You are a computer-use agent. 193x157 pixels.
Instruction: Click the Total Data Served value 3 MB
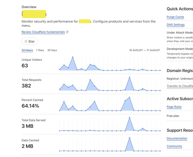tap(28, 126)
